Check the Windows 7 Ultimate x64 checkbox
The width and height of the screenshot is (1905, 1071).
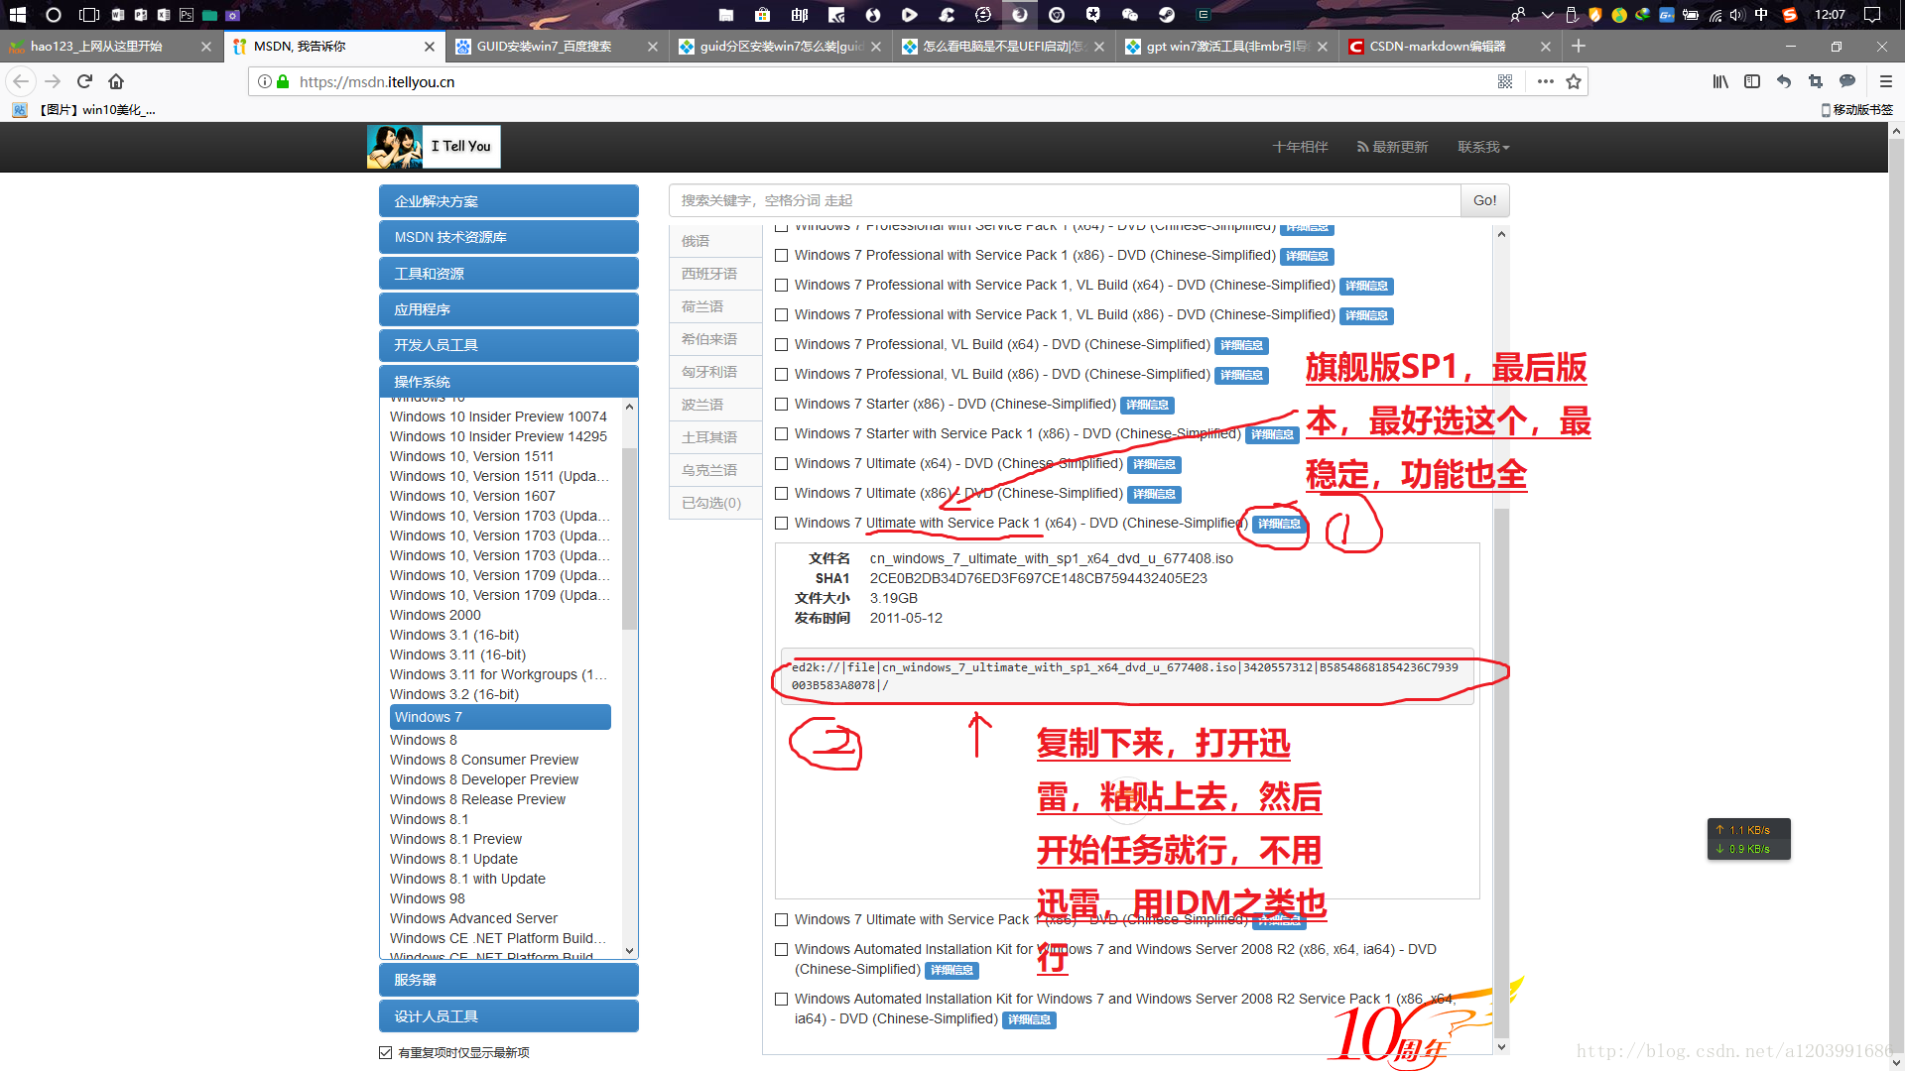pyautogui.click(x=781, y=463)
